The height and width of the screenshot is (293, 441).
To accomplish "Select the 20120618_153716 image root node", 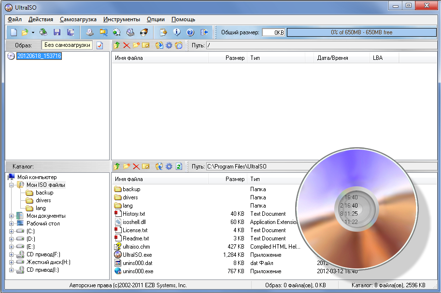I will [39, 56].
